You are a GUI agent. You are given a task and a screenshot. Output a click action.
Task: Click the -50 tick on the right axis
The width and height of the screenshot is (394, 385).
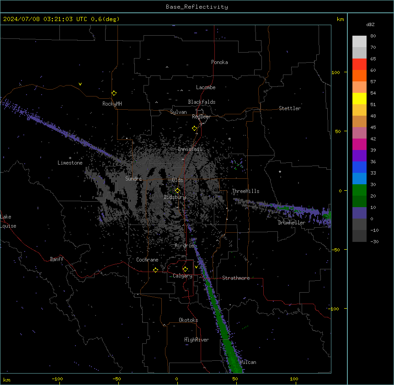(335, 250)
